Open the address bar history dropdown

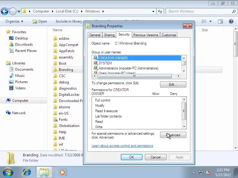153,11
